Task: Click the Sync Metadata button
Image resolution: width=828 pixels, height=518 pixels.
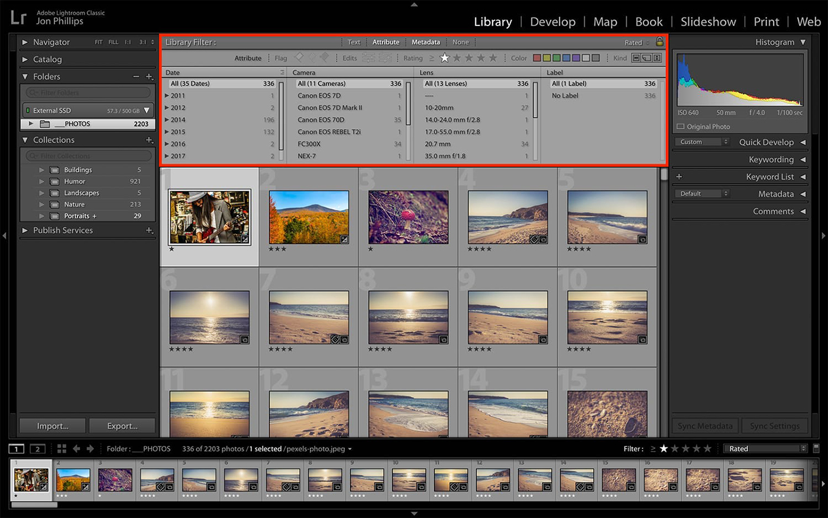Action: (705, 426)
